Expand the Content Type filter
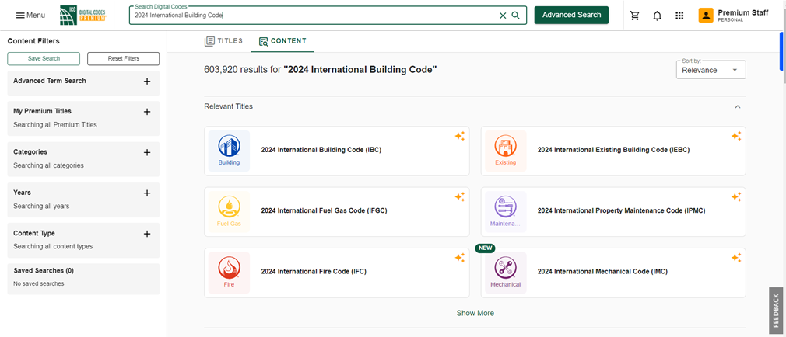786x337 pixels. pyautogui.click(x=147, y=234)
